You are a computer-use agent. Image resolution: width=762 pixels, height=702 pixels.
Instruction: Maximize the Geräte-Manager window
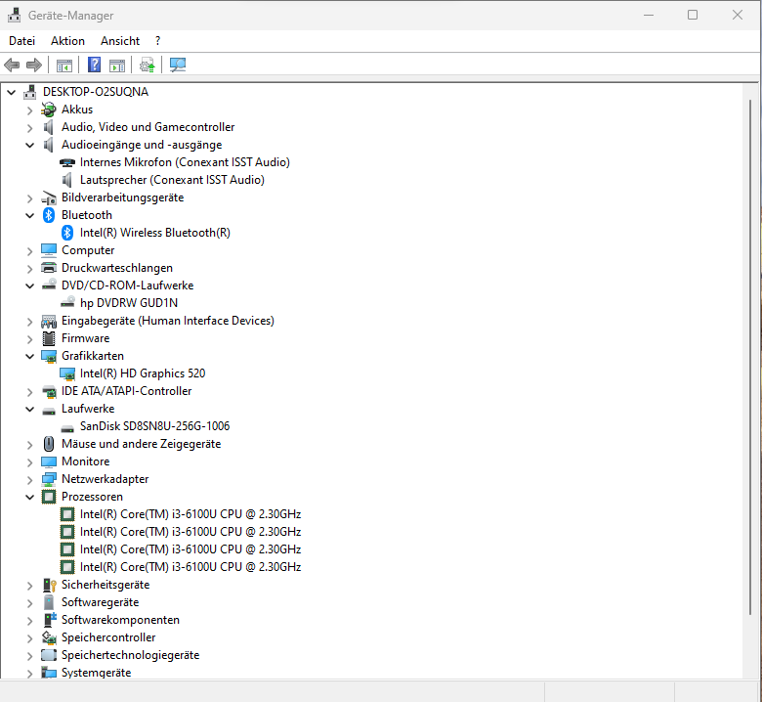(x=693, y=15)
